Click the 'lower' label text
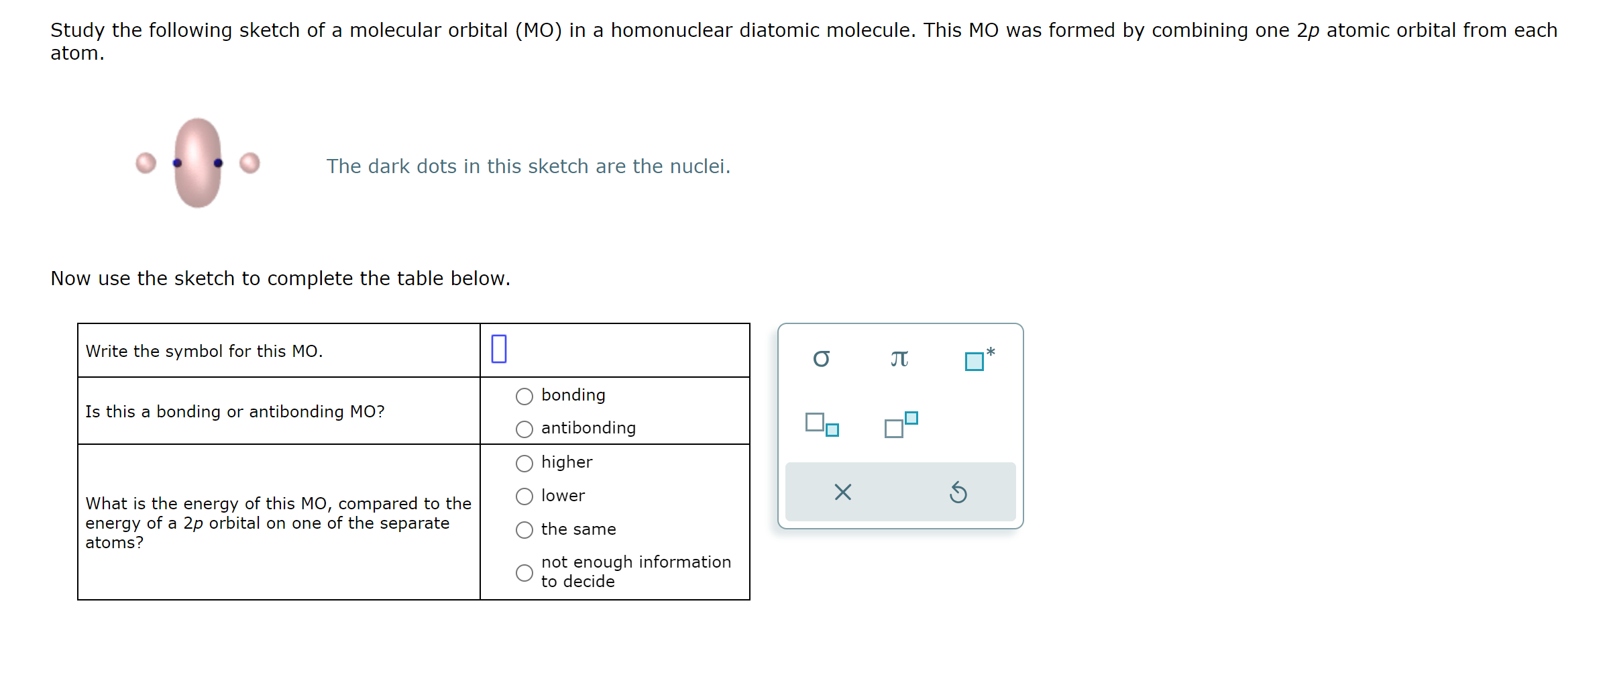Image resolution: width=1611 pixels, height=679 pixels. coord(563,495)
